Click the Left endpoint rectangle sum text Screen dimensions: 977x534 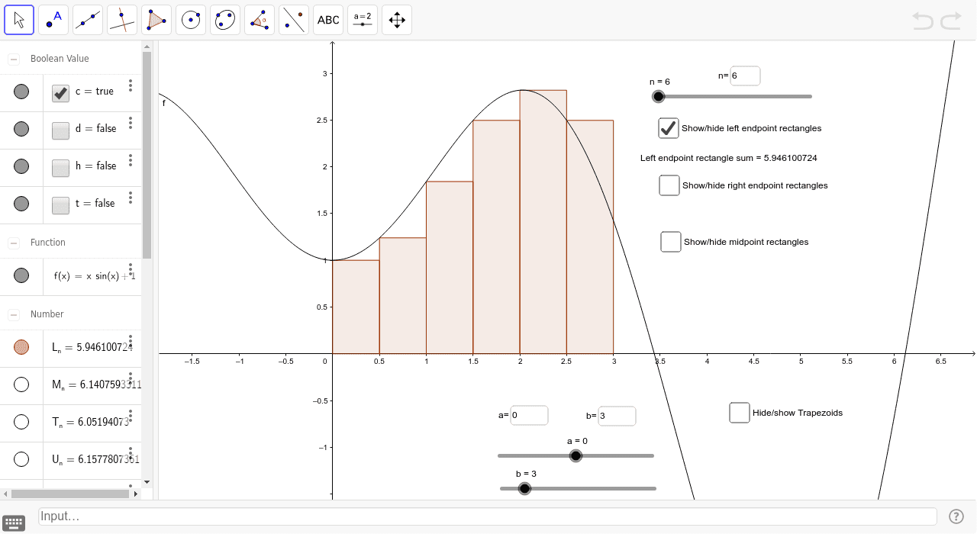coord(729,158)
